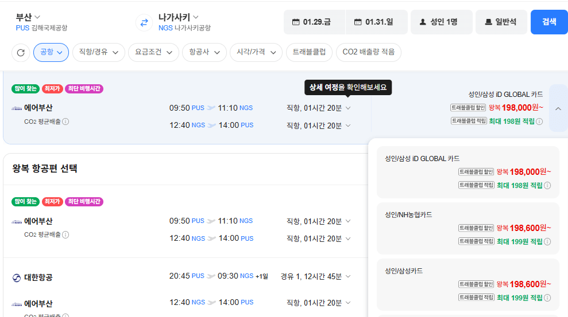Open the 직항/경유 filter dropdown
This screenshot has height=317, width=568.
(99, 52)
